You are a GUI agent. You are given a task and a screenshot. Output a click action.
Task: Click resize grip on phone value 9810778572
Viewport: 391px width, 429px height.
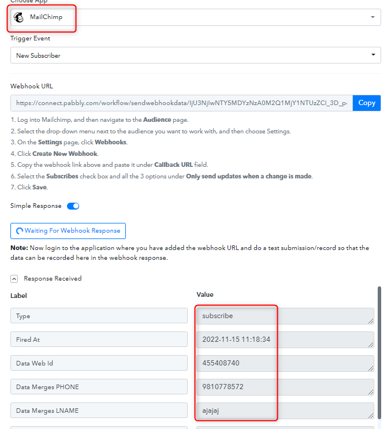click(370, 392)
